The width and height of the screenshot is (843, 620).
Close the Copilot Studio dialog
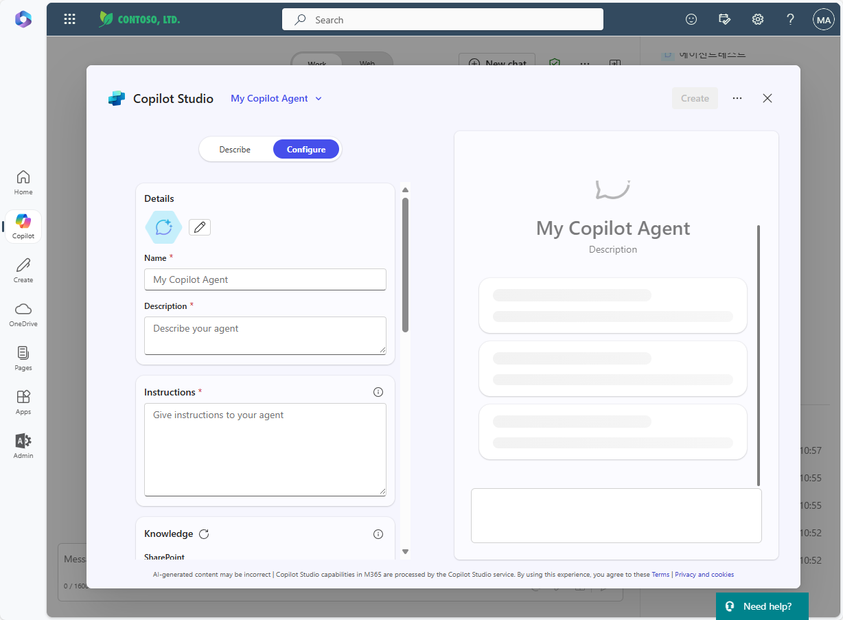click(x=767, y=98)
